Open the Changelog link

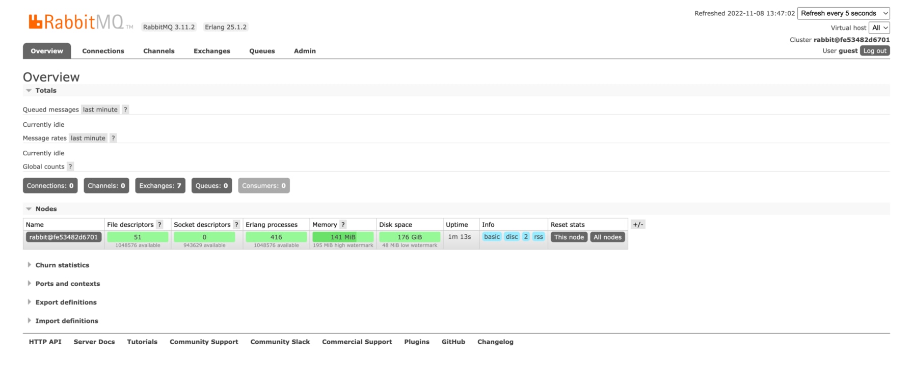495,342
